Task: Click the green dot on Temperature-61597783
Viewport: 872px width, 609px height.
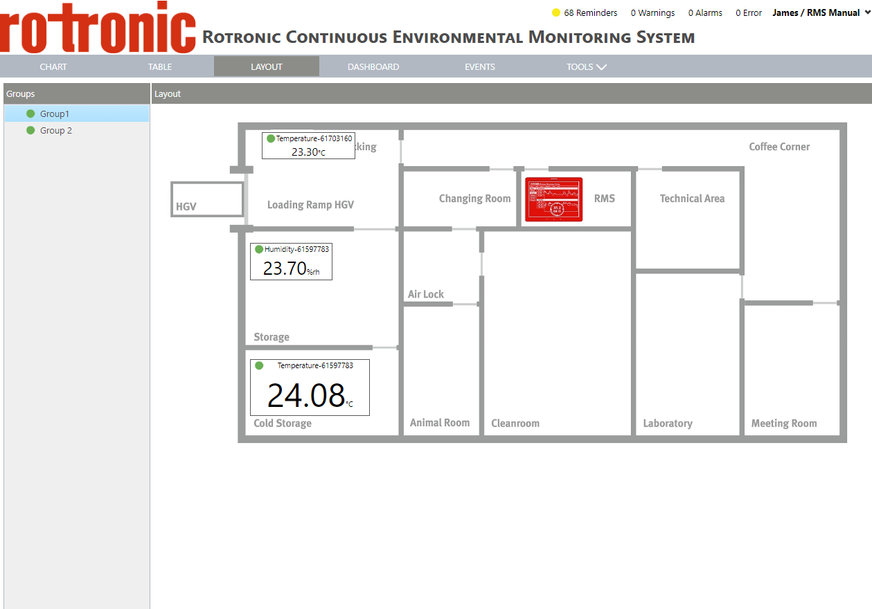Action: click(259, 365)
